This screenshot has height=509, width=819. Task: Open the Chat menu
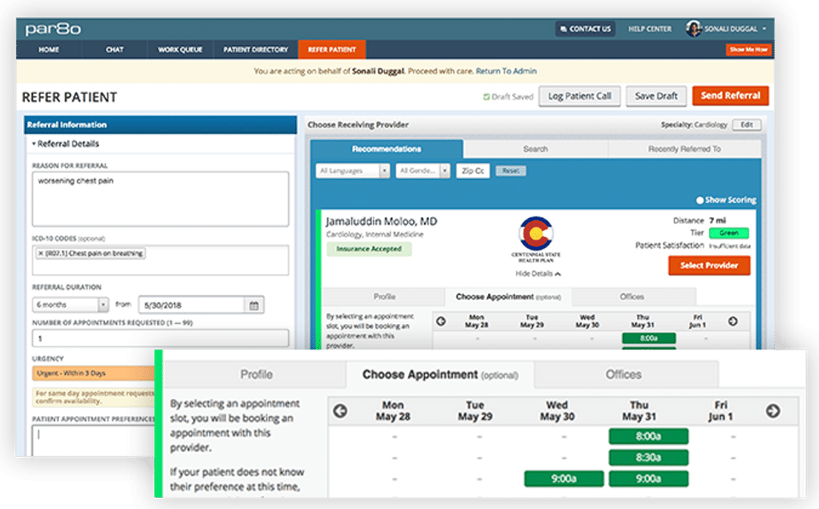pyautogui.click(x=114, y=49)
